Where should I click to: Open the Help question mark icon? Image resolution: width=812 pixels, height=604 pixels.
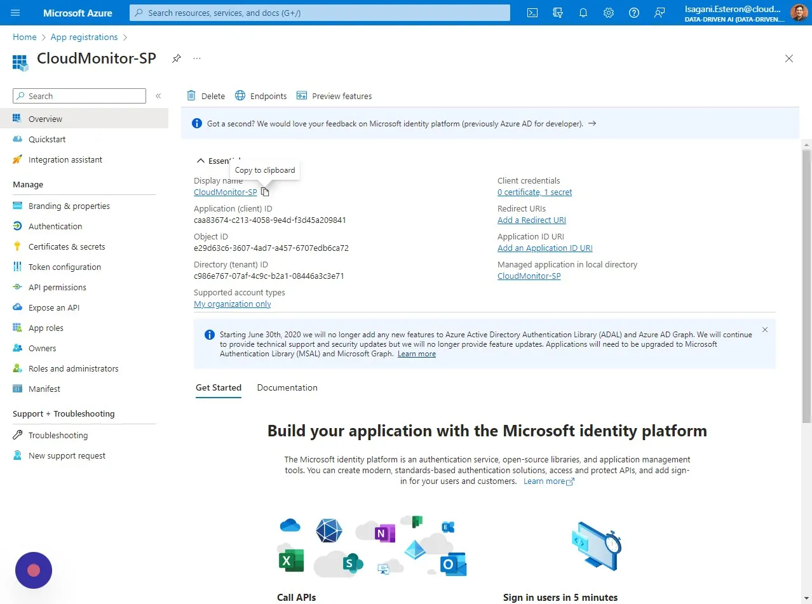pyautogui.click(x=634, y=13)
